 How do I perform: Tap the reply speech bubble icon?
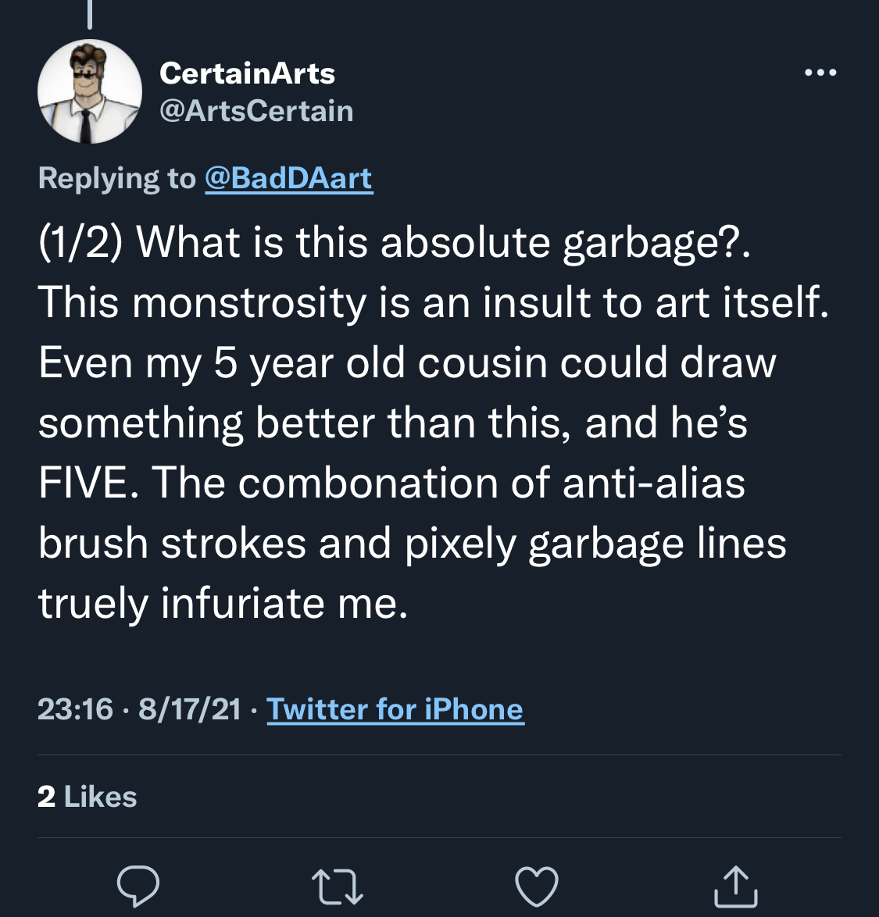[x=138, y=886]
